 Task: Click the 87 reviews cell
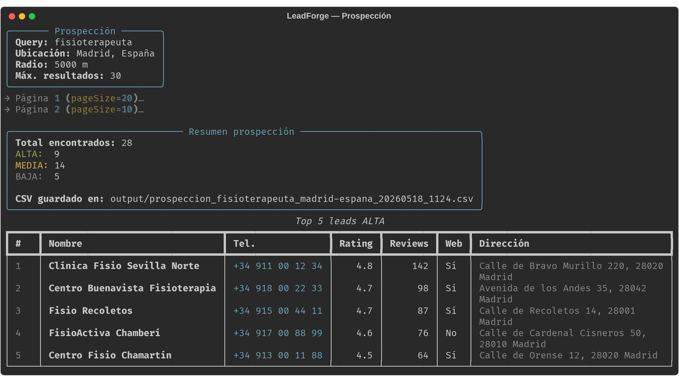pos(423,311)
